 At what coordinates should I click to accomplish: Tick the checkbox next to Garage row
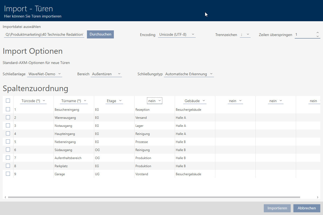[8, 174]
